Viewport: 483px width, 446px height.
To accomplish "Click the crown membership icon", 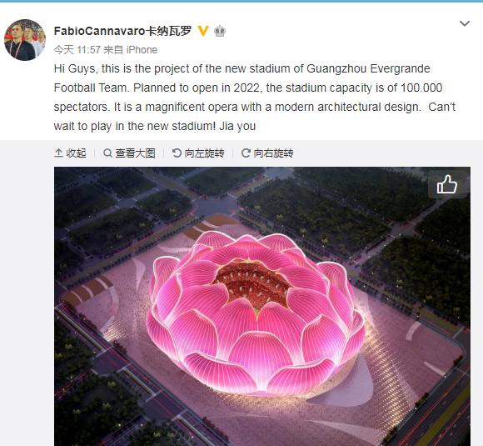I will (220, 31).
